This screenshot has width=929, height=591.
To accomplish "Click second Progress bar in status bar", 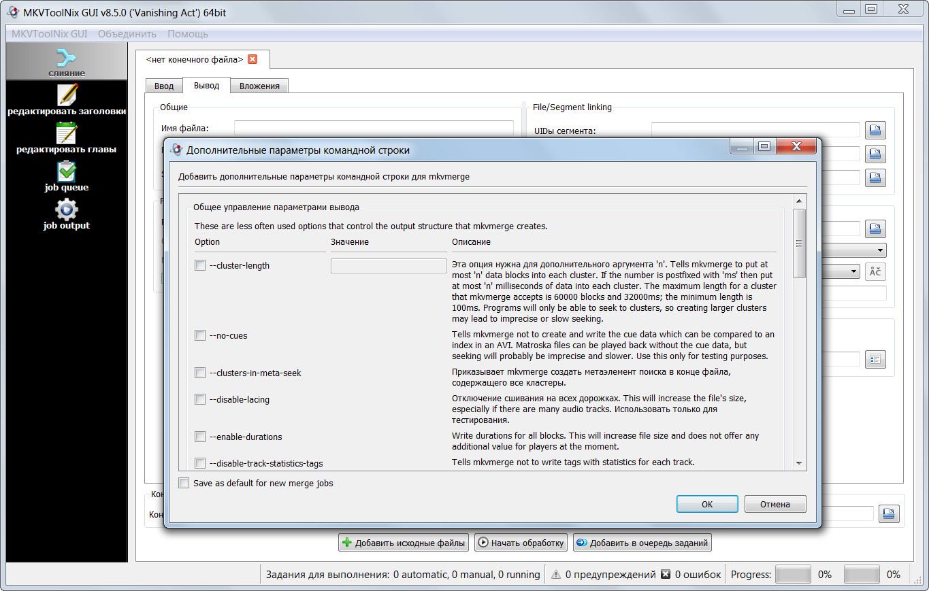I will click(862, 575).
